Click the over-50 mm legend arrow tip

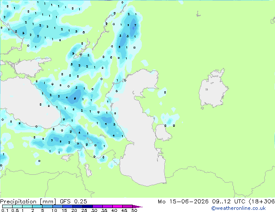tap(137, 206)
